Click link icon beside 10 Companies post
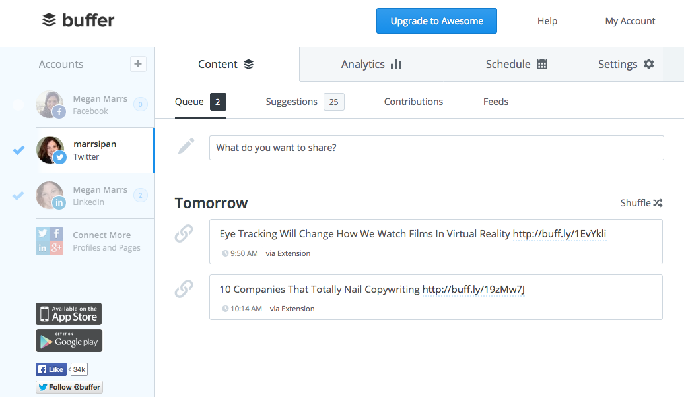The image size is (684, 397). 184,288
